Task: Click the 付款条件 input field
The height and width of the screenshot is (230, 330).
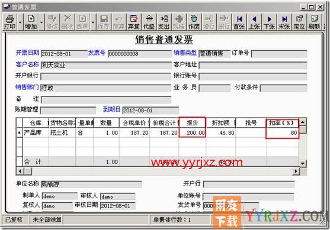Action: click(x=283, y=88)
